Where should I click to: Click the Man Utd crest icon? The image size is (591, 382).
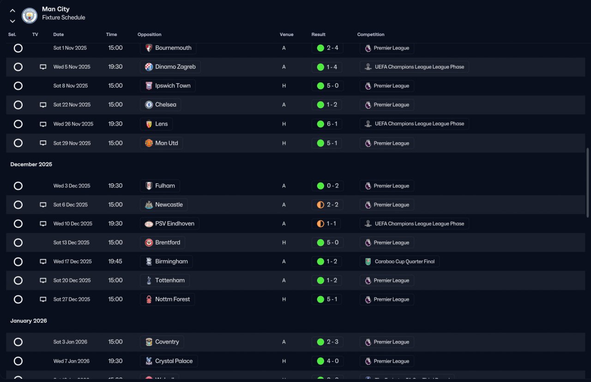(x=149, y=143)
